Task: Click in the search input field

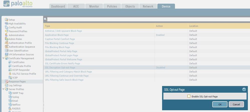Action: pos(149,19)
